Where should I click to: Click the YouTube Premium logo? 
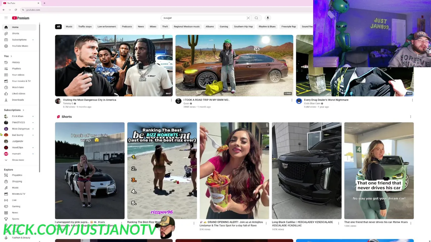[x=21, y=18]
